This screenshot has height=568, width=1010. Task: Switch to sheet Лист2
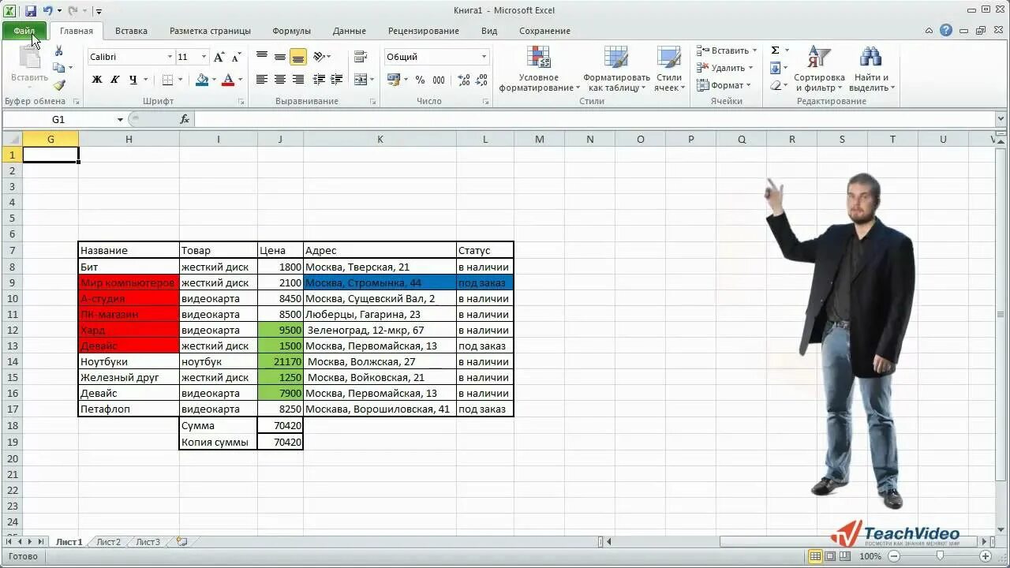coord(109,542)
